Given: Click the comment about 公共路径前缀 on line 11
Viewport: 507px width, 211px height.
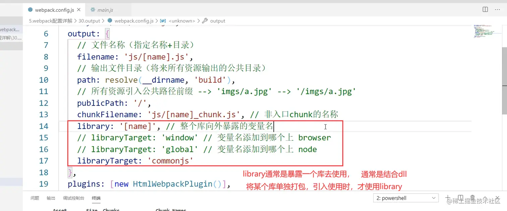Looking at the screenshot, I should point(217,91).
